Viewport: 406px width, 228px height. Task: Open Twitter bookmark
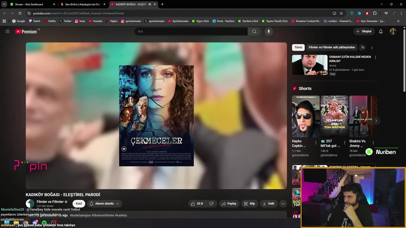click(x=65, y=21)
